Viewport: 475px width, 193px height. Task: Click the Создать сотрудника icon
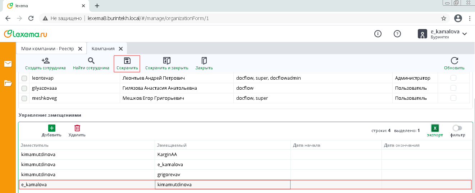pyautogui.click(x=45, y=61)
